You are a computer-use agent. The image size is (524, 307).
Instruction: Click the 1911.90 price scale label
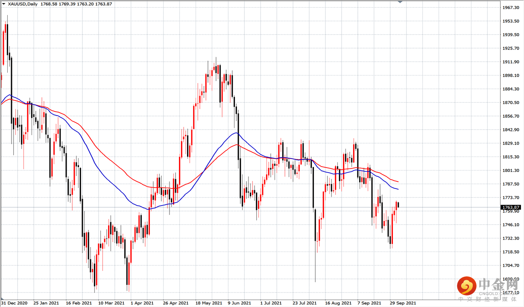coord(511,62)
